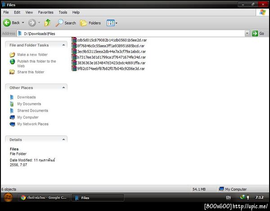Viewport: 270px width, 211px height.
Task: Click file name 8f76846c0c55aea3ff1a938951685bcd.rar
Action: click(x=111, y=46)
